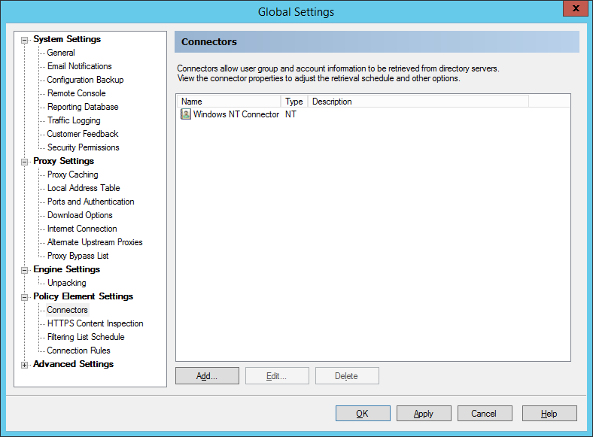Collapse the System Settings tree node
593x437 pixels.
(25, 40)
